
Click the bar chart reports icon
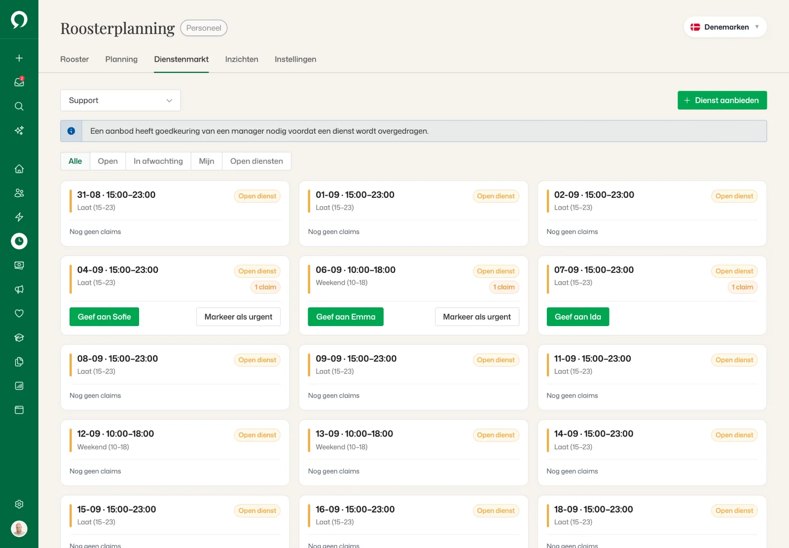click(x=19, y=386)
